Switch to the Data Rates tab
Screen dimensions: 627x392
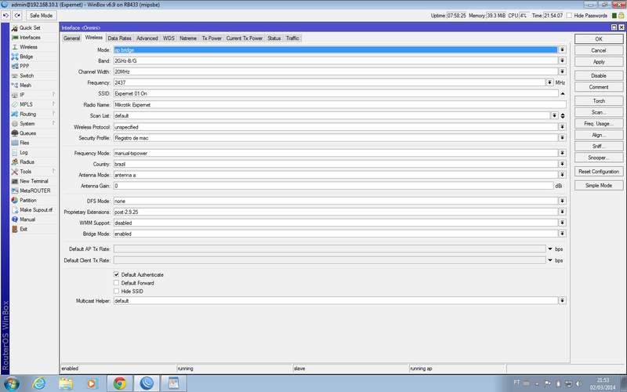[119, 38]
